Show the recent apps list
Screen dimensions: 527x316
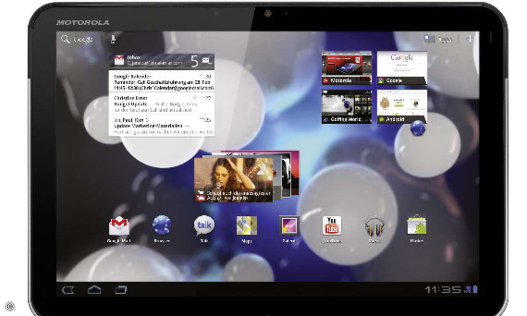click(121, 290)
